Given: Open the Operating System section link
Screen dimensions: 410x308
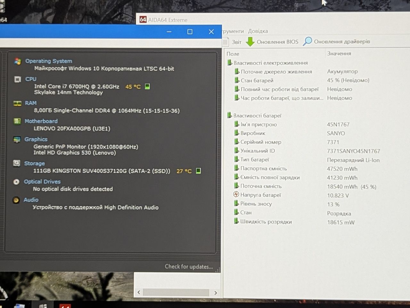Looking at the screenshot, I should pyautogui.click(x=49, y=61).
